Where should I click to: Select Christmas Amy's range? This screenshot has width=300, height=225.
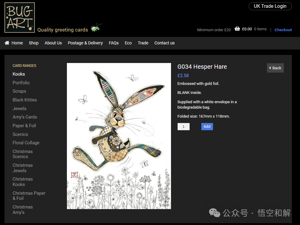(22, 210)
